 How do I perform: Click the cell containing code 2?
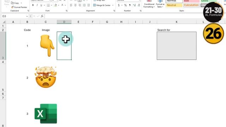(27, 78)
